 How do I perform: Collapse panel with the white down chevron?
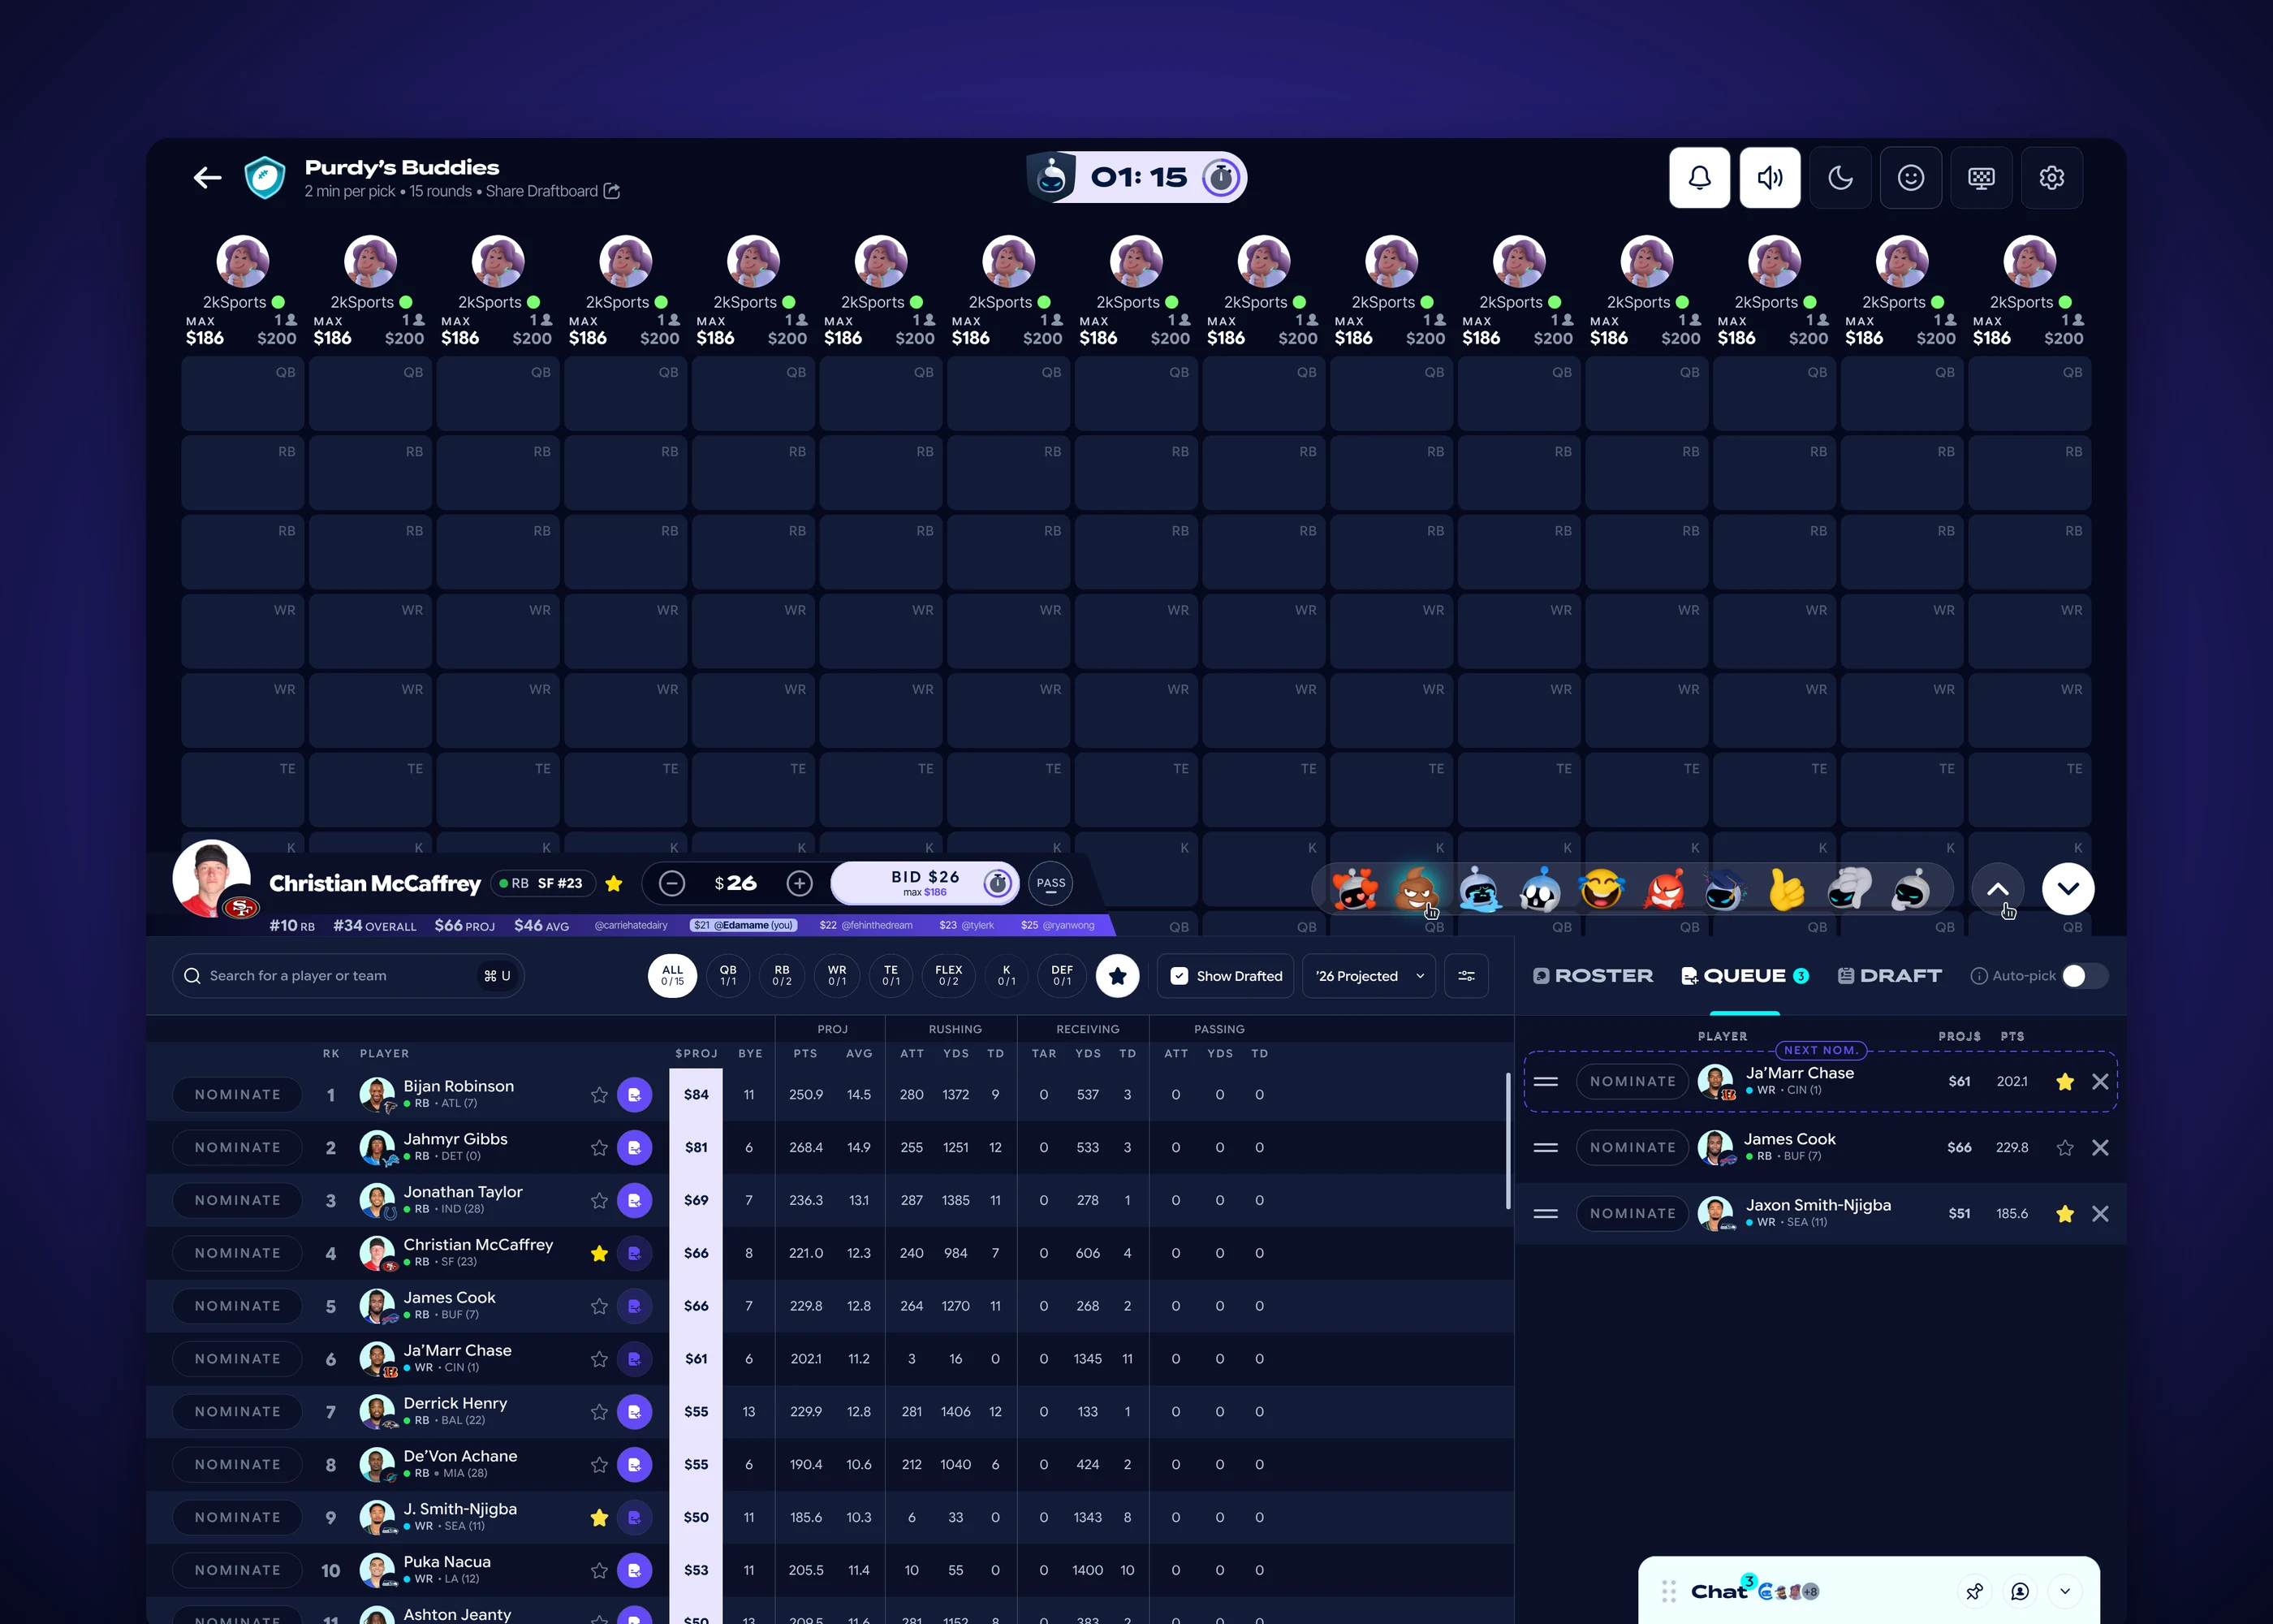click(x=2068, y=889)
